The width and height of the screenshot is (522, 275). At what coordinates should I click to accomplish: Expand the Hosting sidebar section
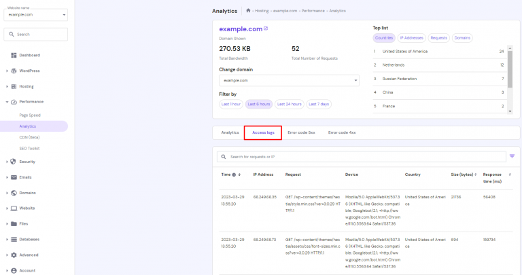pyautogui.click(x=27, y=86)
